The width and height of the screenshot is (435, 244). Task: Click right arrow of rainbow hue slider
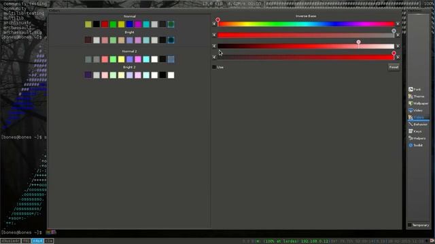398,24
